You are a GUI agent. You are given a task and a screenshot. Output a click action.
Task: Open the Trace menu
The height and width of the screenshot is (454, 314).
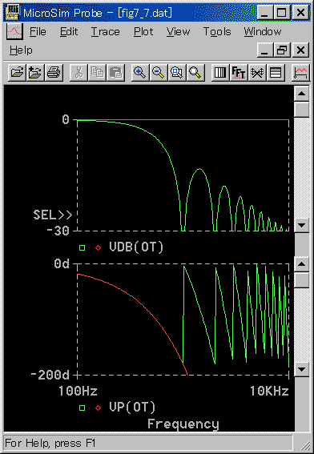(x=105, y=31)
